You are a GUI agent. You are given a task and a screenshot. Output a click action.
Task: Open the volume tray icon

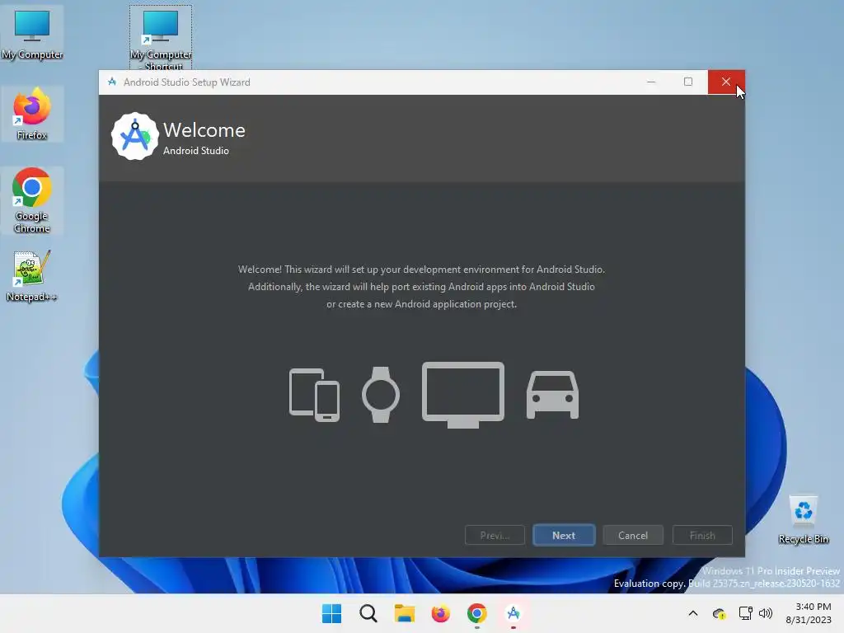click(766, 613)
